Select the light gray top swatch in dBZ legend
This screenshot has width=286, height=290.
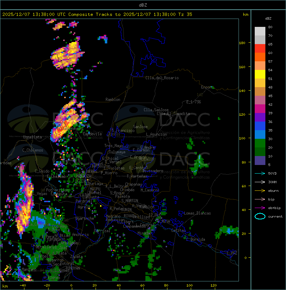tap(260, 31)
